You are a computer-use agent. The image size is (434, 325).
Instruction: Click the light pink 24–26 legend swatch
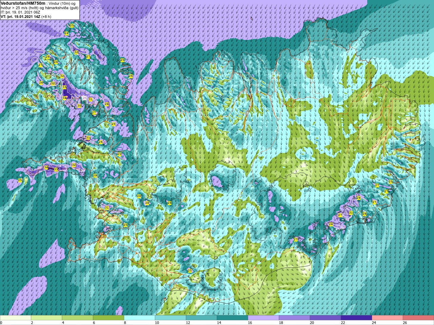tap(388, 318)
